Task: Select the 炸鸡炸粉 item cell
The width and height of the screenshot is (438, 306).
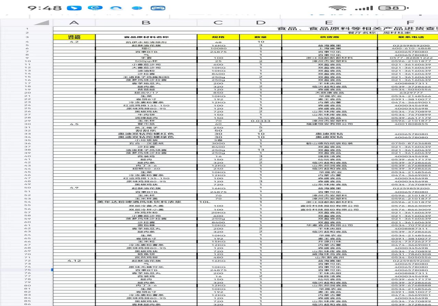Action: 146,212
